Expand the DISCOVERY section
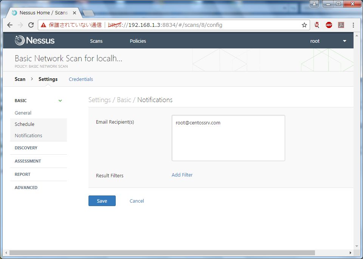Screen dimensions: 363x259 [39, 148]
